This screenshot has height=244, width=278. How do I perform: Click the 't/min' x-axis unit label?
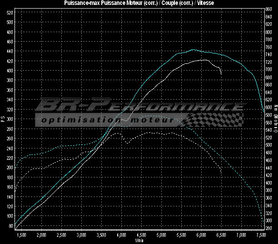tap(139, 240)
